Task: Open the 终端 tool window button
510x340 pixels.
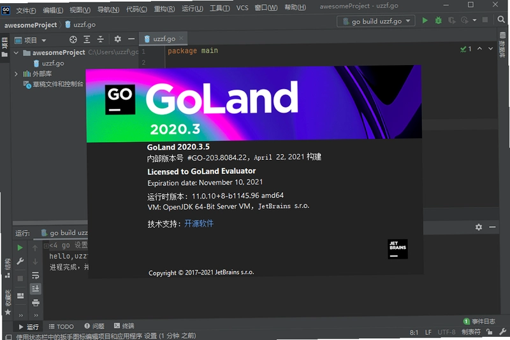Action: [x=124, y=326]
